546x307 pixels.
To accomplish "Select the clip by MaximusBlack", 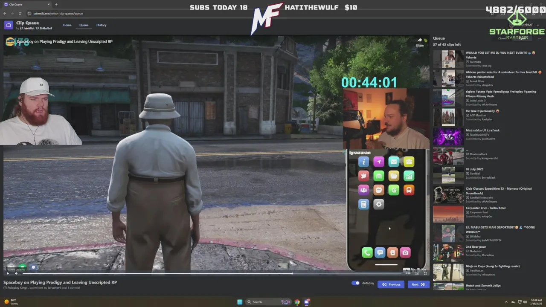I will click(x=487, y=156).
